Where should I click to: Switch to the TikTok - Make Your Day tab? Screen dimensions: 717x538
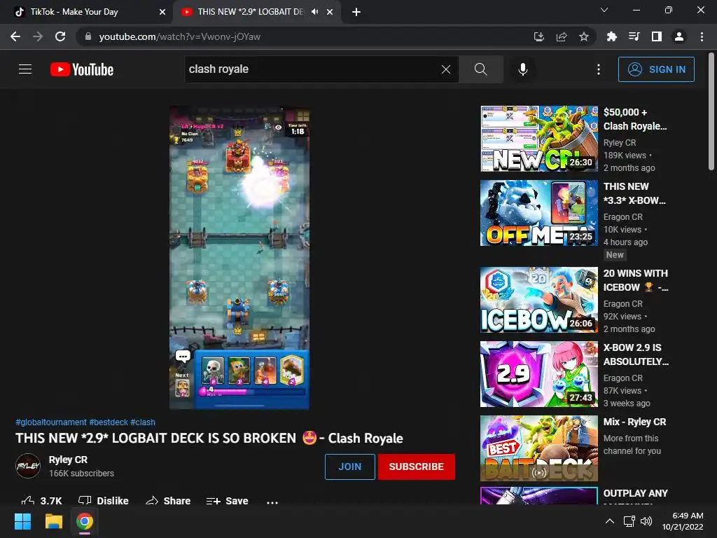click(x=74, y=12)
